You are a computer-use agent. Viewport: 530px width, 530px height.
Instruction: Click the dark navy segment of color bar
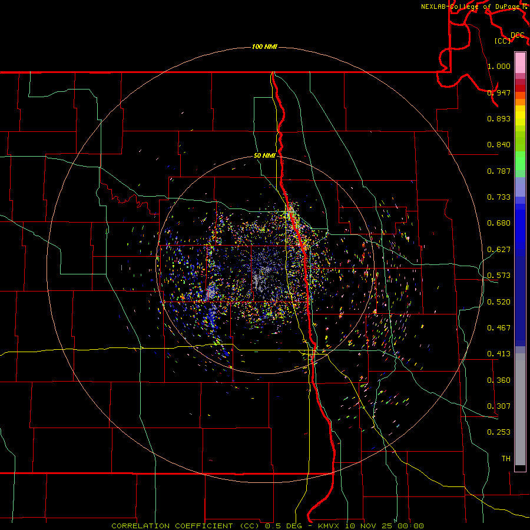(520, 301)
